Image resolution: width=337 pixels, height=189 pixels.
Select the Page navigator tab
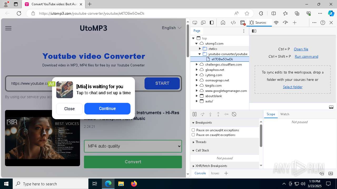pos(197,31)
